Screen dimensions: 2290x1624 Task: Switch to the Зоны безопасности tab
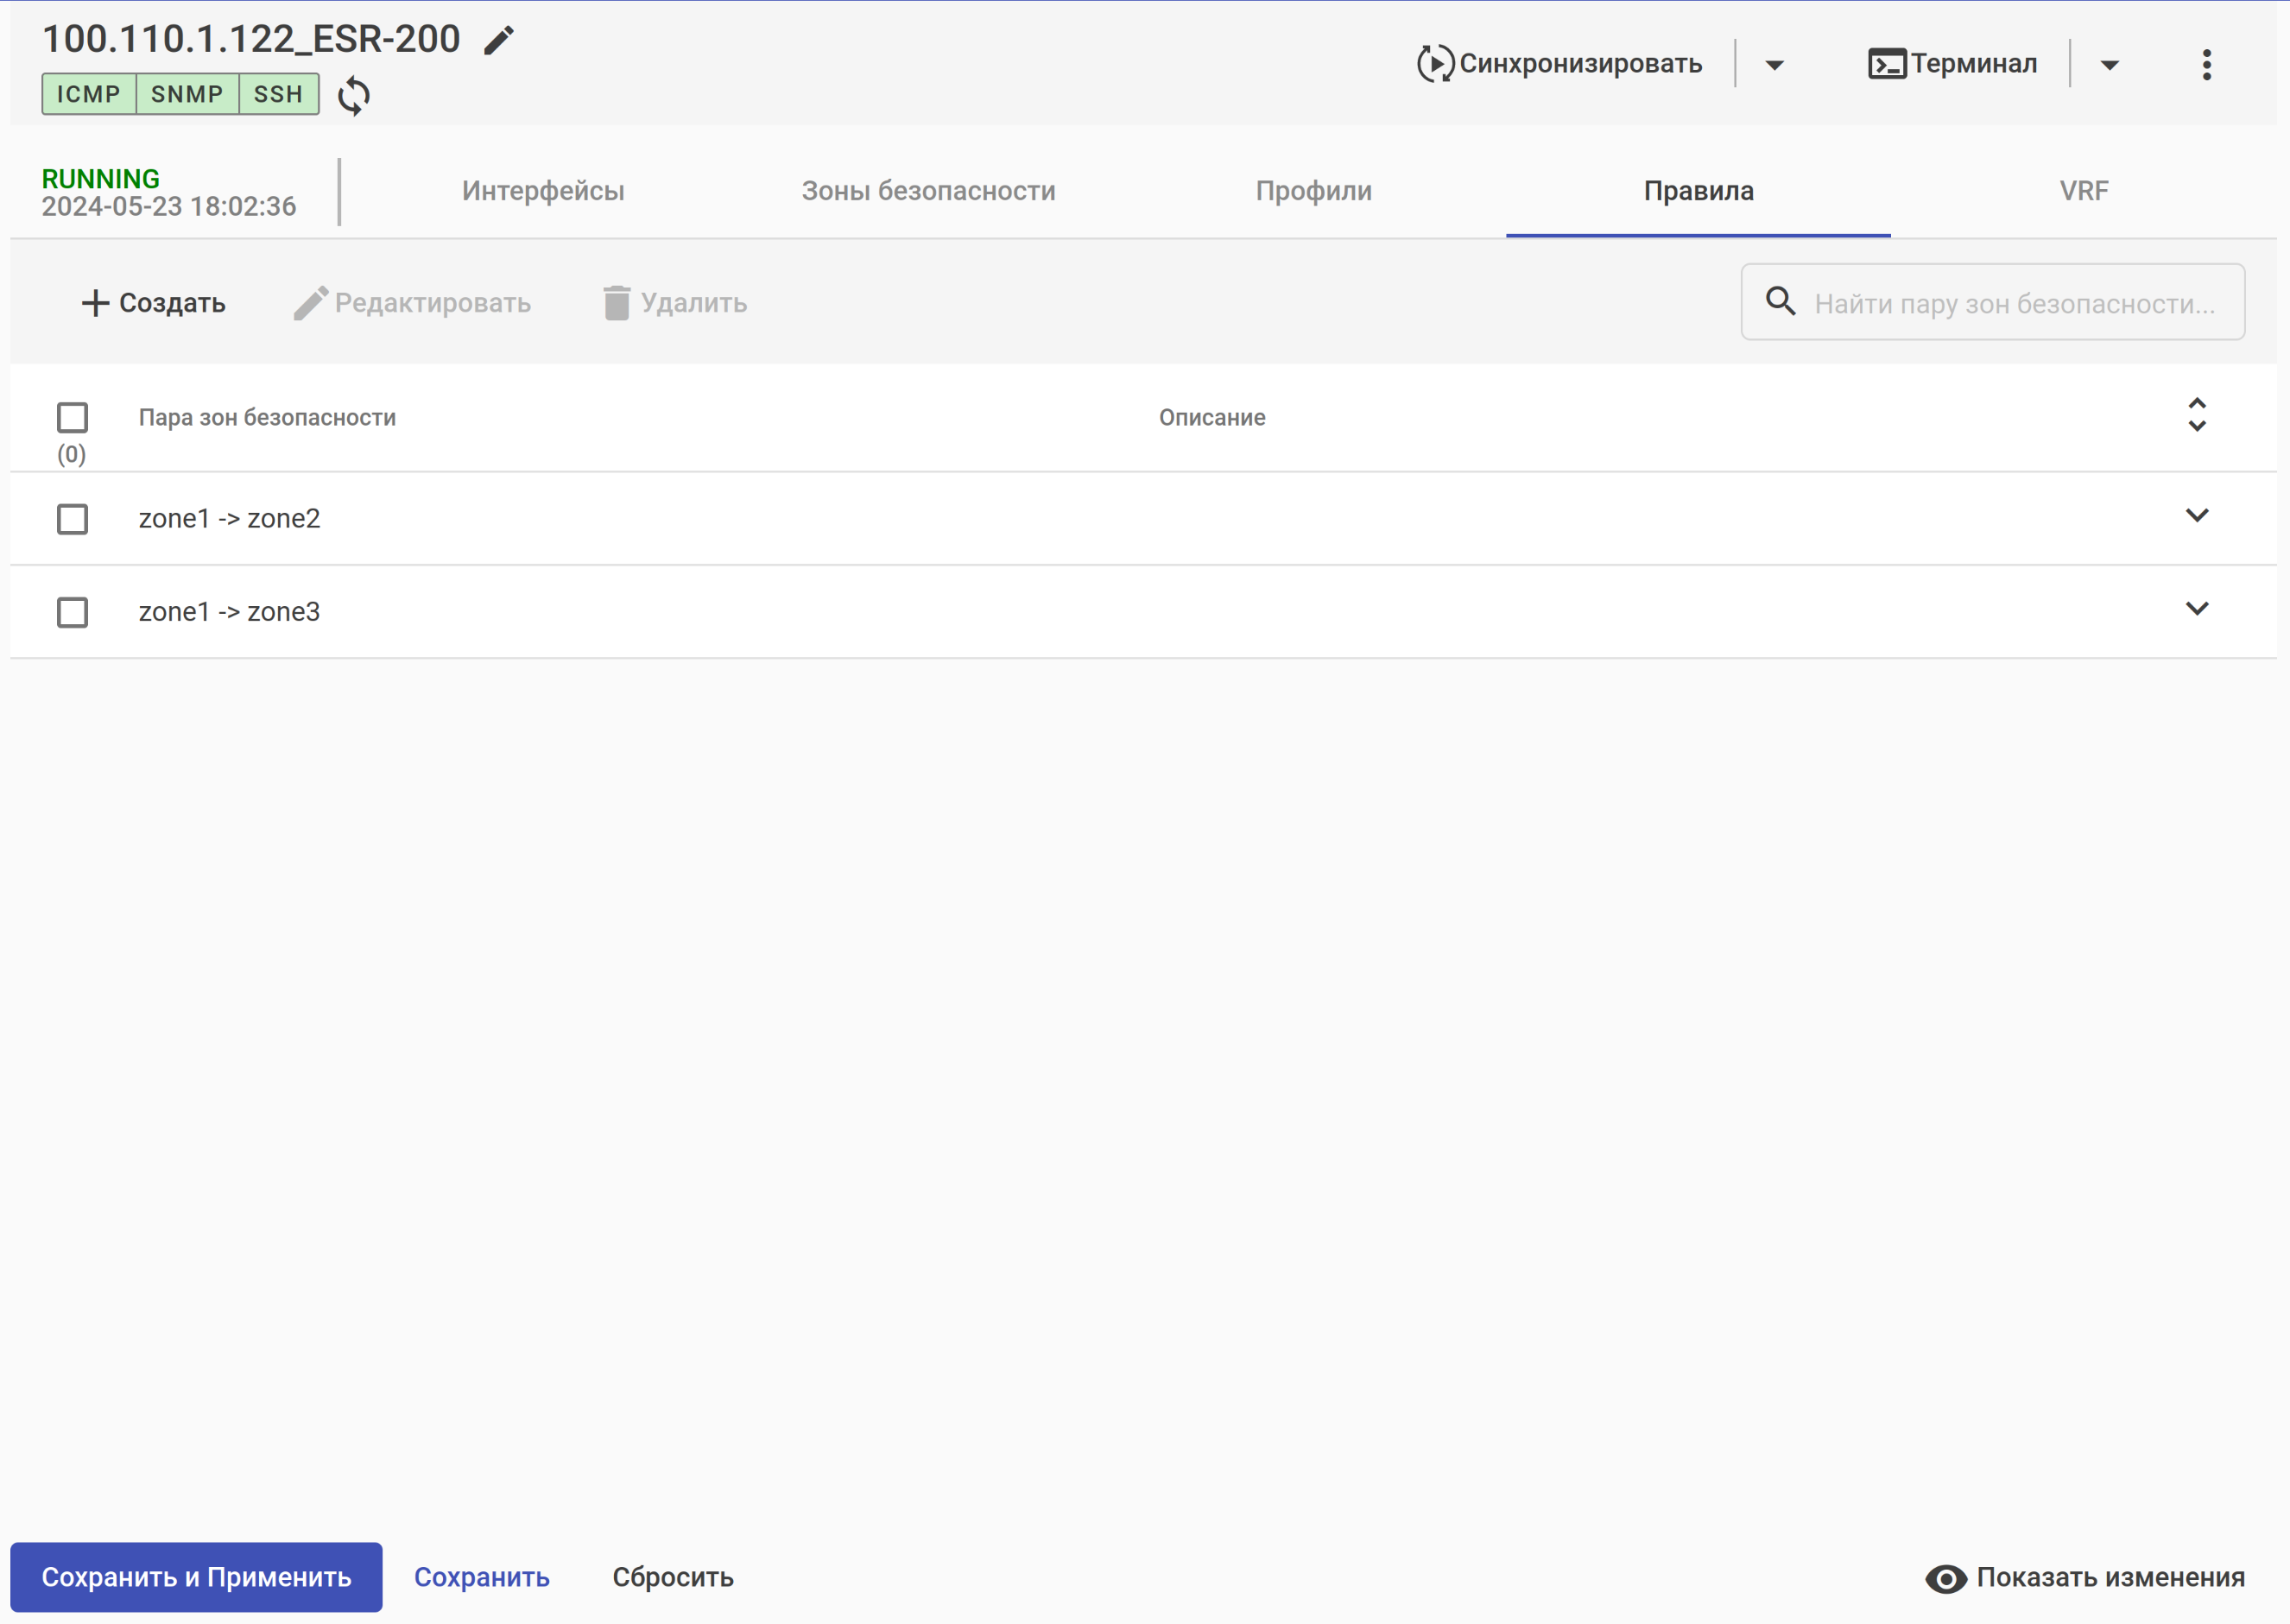tap(928, 191)
